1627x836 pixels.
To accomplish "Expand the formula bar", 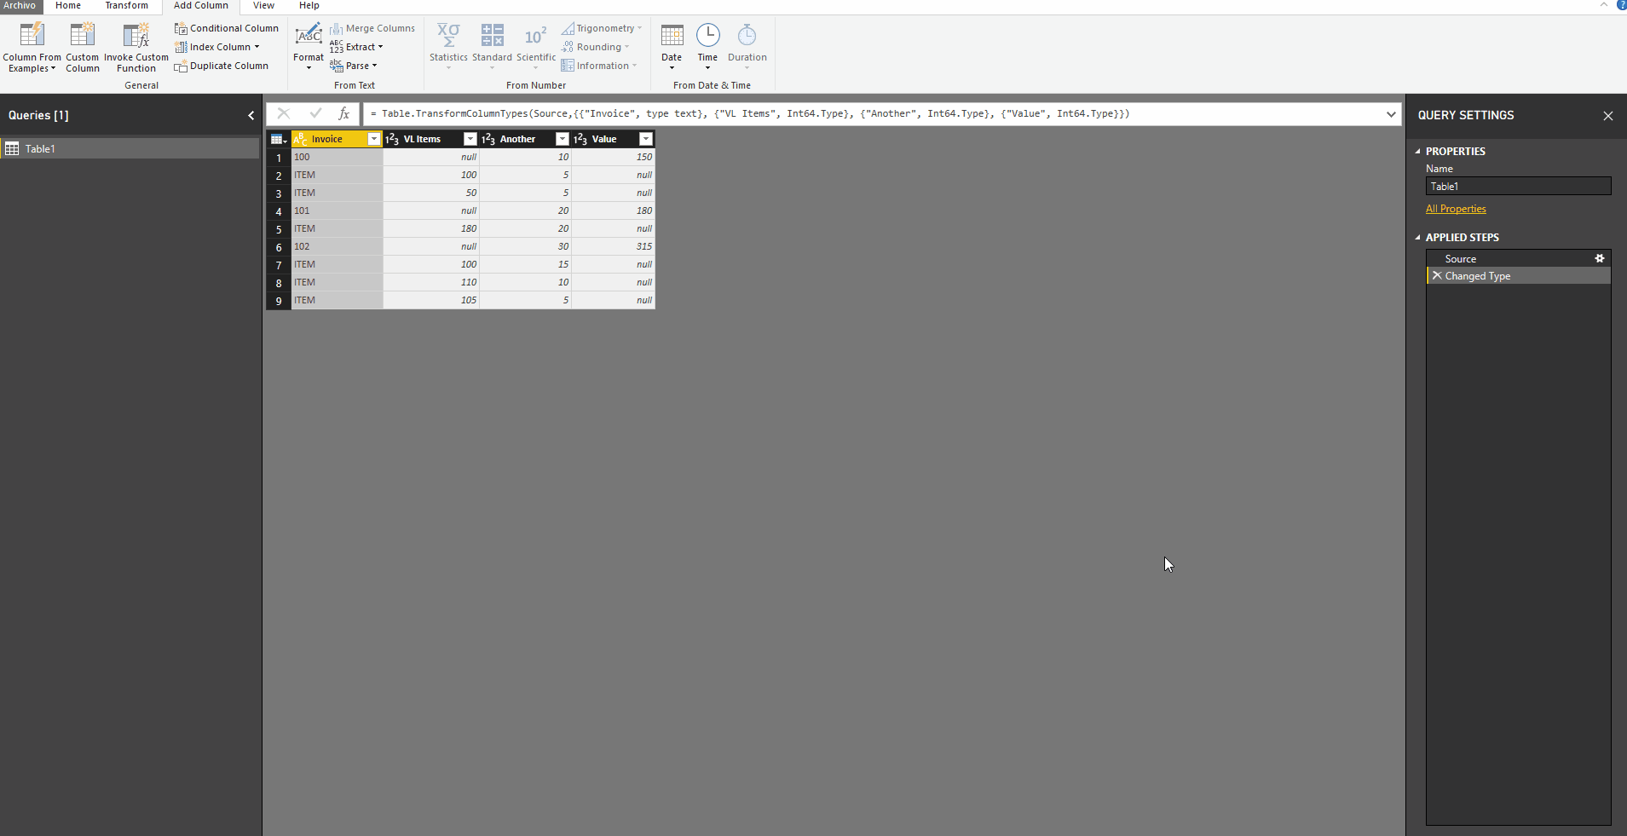I will click(1391, 114).
